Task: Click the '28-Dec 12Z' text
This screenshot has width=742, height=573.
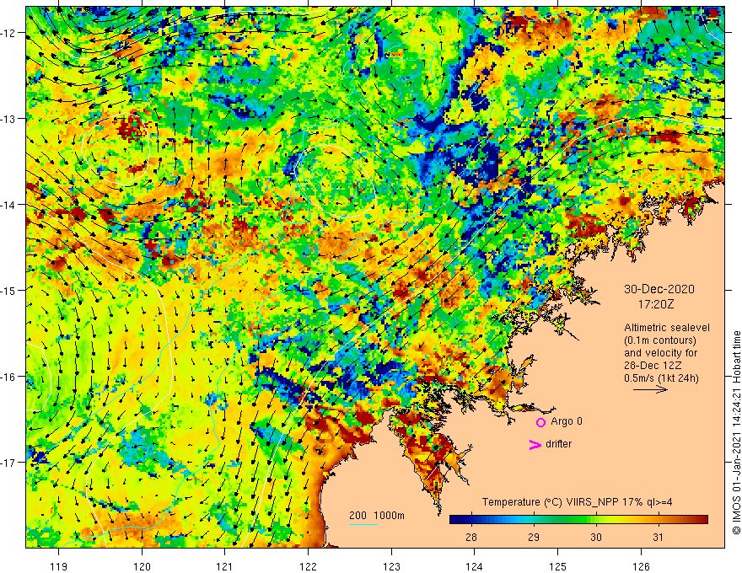Action: pos(654,366)
